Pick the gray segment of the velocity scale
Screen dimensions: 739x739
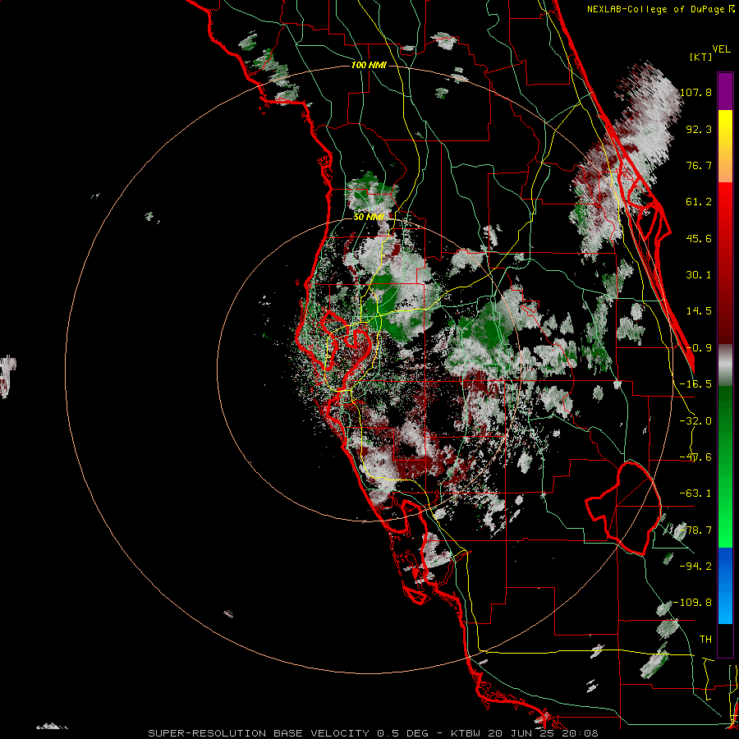(x=725, y=365)
